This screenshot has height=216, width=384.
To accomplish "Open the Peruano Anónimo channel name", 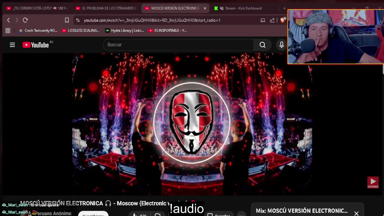I will click(53, 213).
